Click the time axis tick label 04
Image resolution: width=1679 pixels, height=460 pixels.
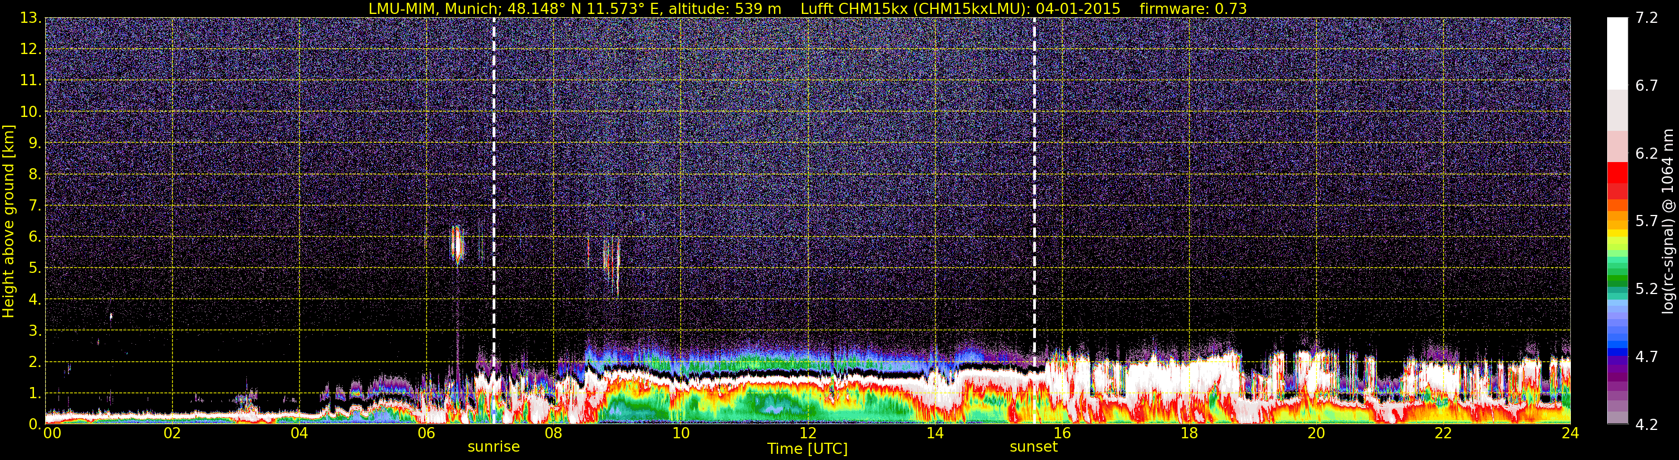(299, 433)
